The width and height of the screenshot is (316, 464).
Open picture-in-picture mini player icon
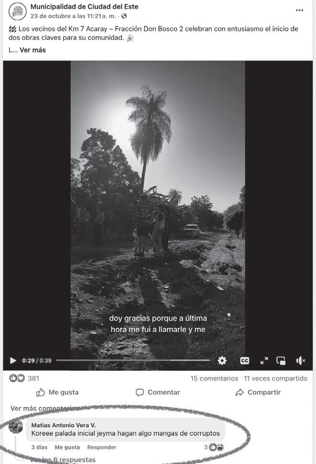pyautogui.click(x=281, y=361)
